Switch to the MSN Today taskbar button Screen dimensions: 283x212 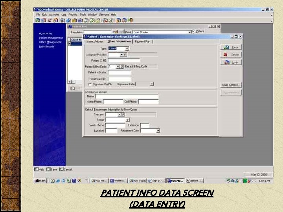[x=138, y=181]
